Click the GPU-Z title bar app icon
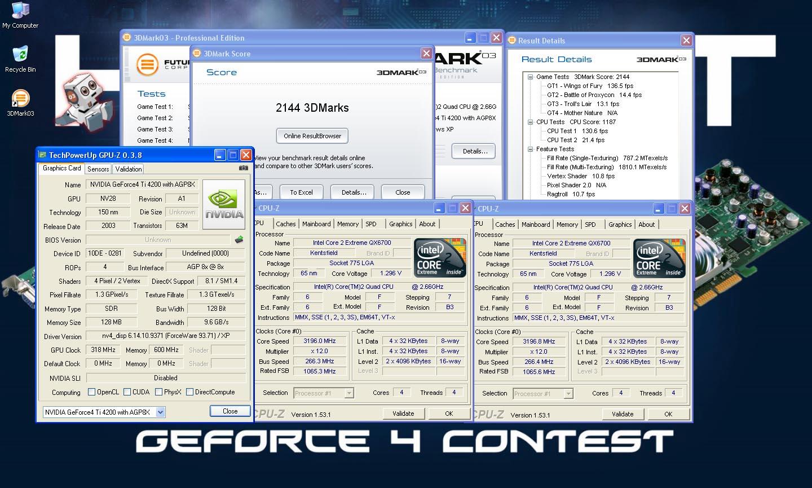This screenshot has height=488, width=812. [x=42, y=155]
